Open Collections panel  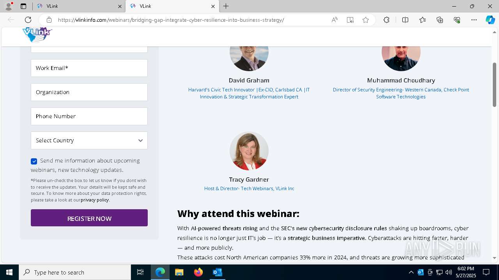(x=440, y=20)
